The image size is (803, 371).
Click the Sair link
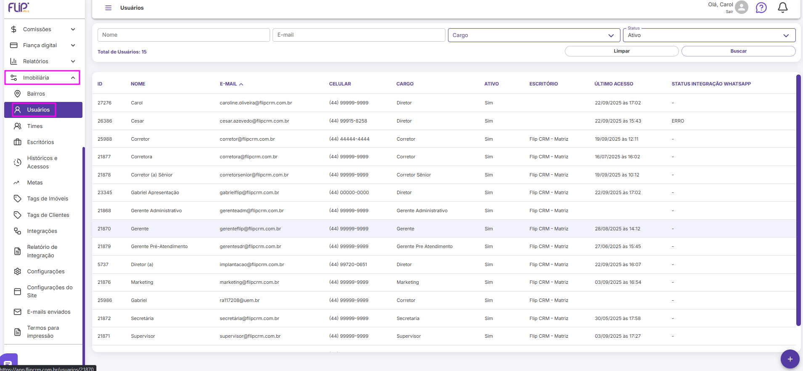pyautogui.click(x=729, y=12)
